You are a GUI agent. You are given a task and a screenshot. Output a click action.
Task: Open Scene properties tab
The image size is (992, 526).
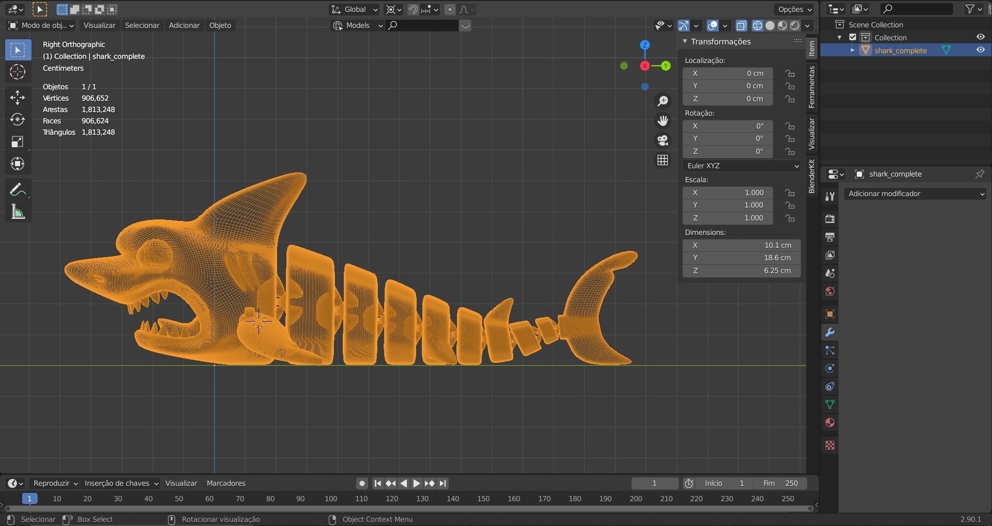click(x=830, y=273)
